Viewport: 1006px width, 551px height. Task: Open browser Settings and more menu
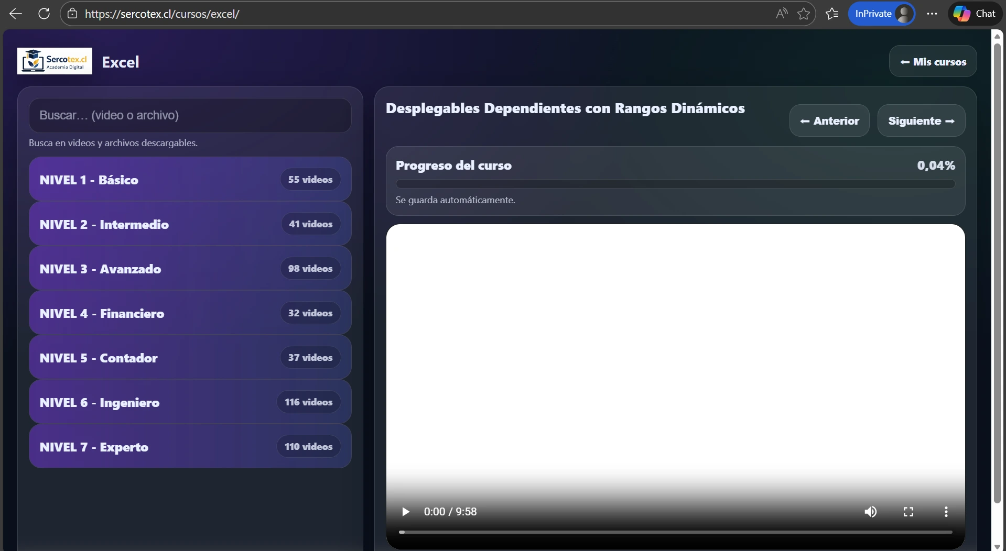(x=932, y=14)
